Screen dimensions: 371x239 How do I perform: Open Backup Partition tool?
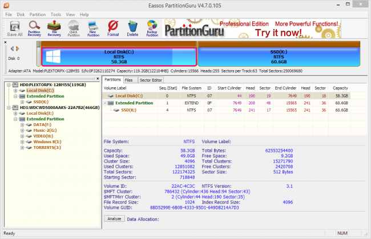click(x=152, y=29)
